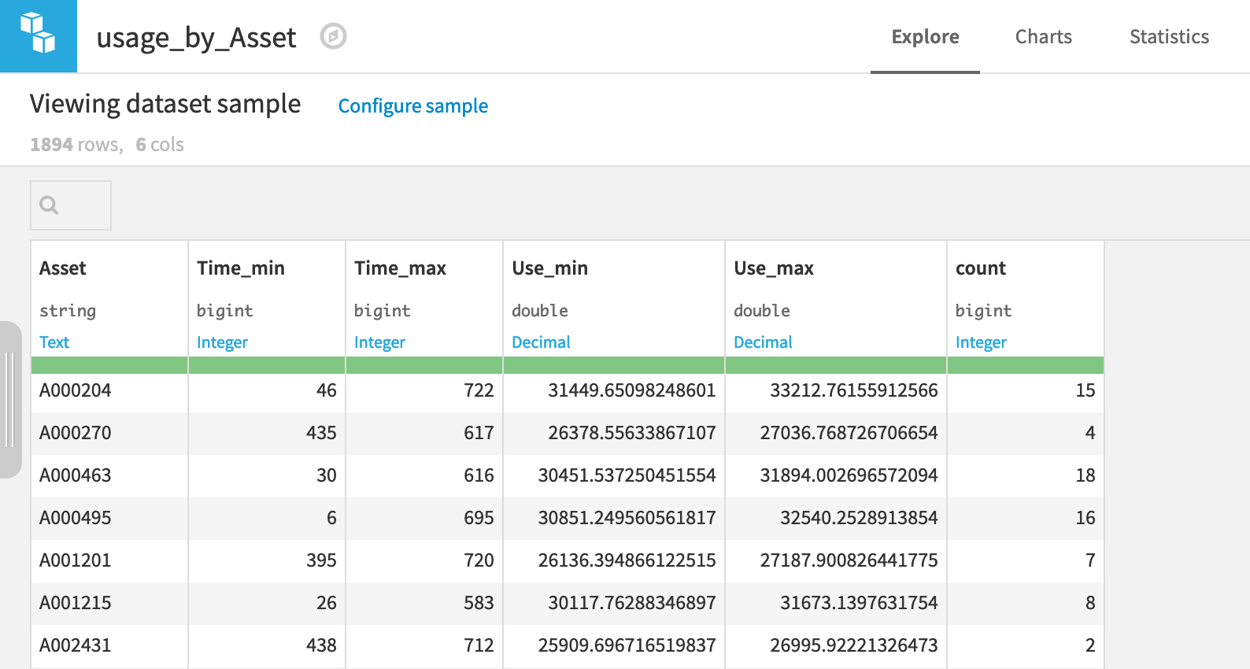The image size is (1250, 669).
Task: Click the usage_by_Asset dataset title
Action: click(196, 38)
